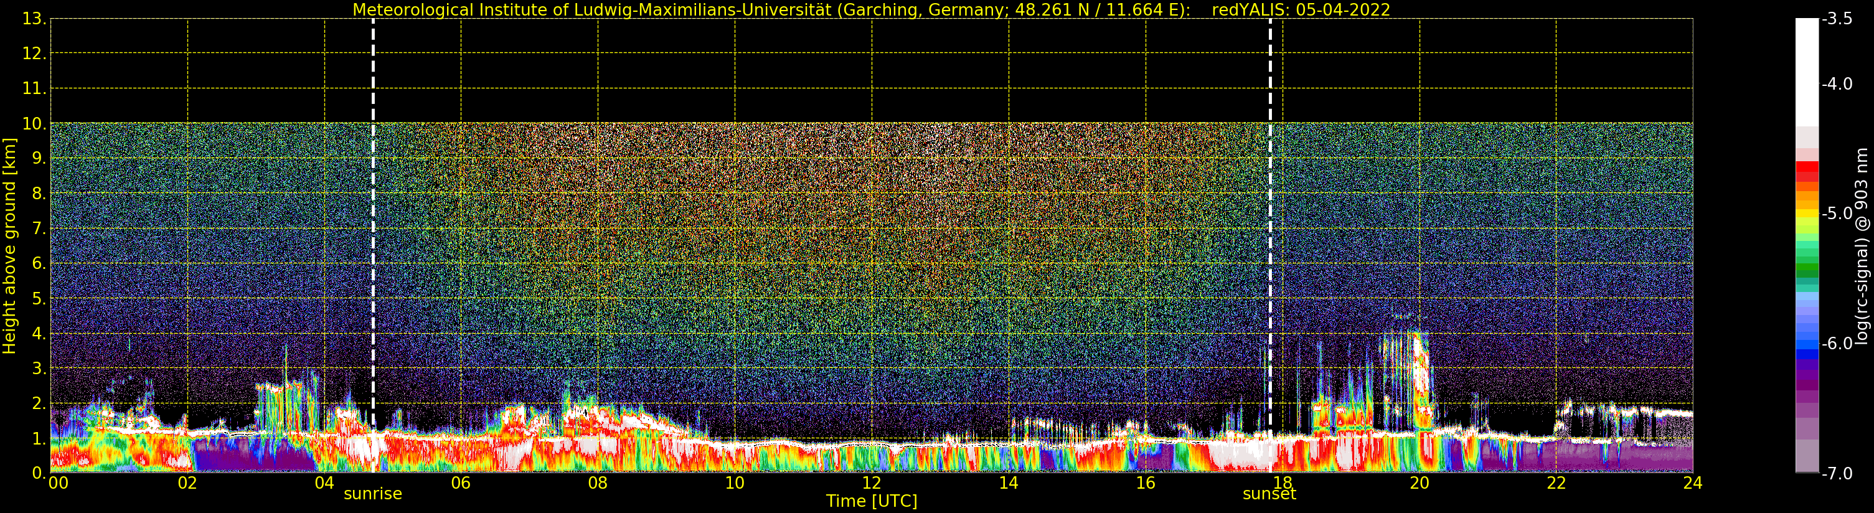Screen dimensions: 1874x513
Task: Click the height axis tick label 3.
Action: [38, 368]
